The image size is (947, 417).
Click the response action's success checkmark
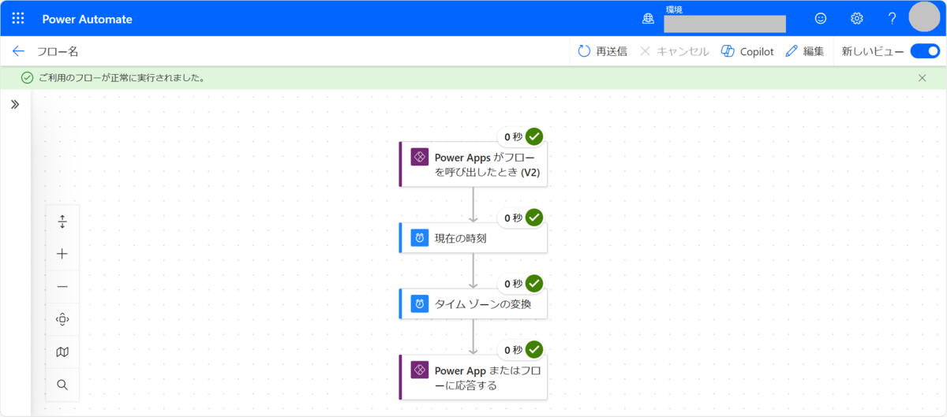pos(534,349)
